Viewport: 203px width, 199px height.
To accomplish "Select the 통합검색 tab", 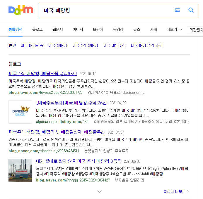I will [x=16, y=30].
